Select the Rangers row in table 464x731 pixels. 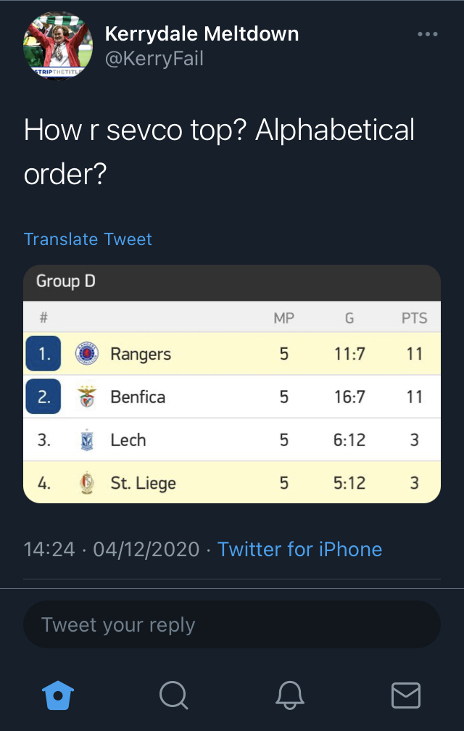(x=232, y=354)
